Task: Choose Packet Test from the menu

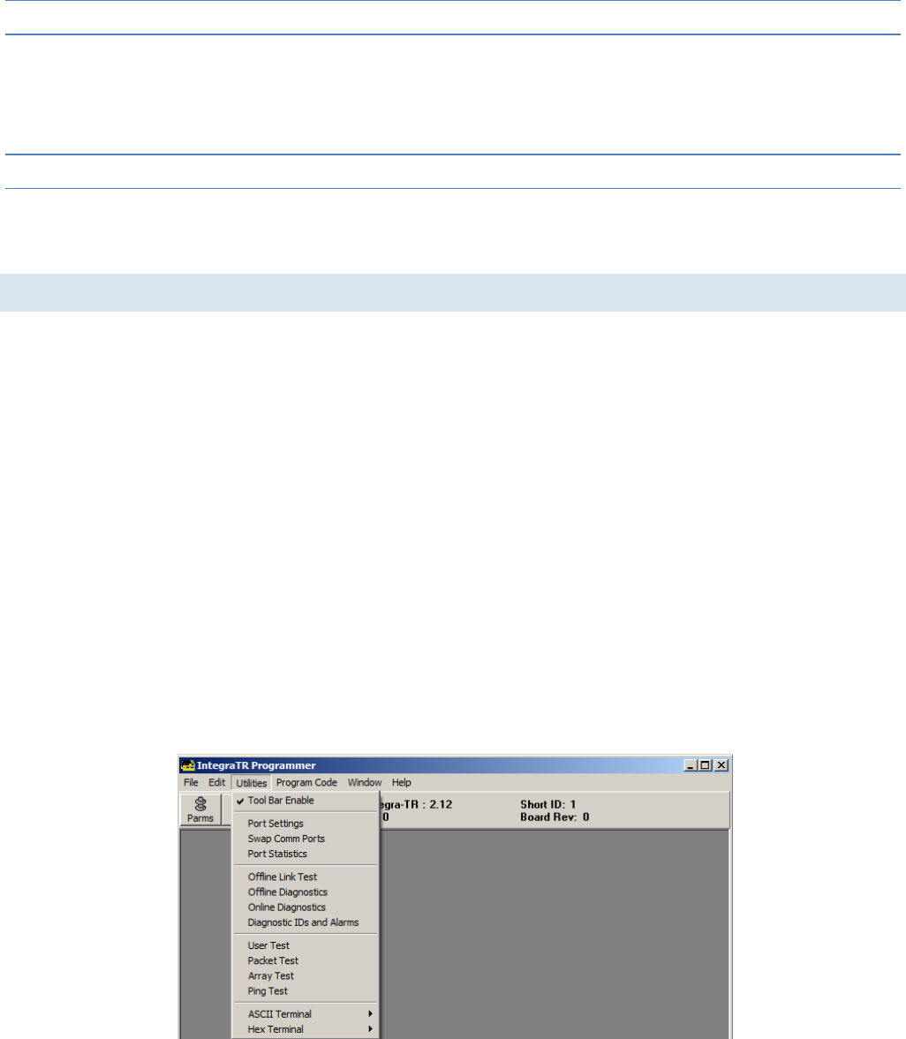Action: pos(306,960)
